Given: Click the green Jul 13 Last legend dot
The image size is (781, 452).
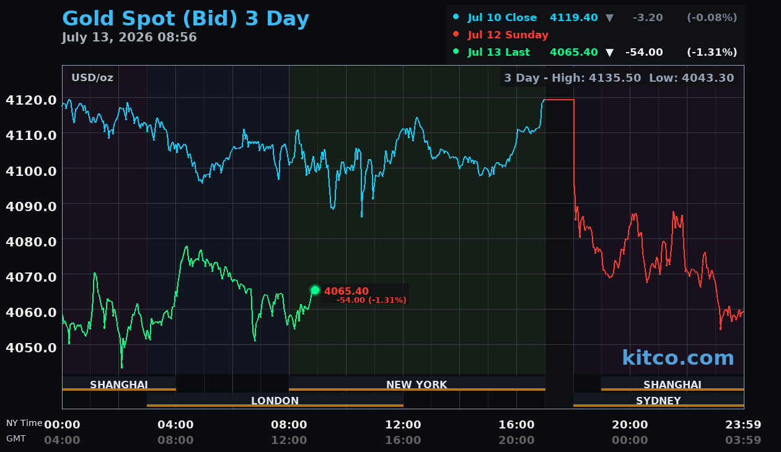Looking at the screenshot, I should click(456, 52).
